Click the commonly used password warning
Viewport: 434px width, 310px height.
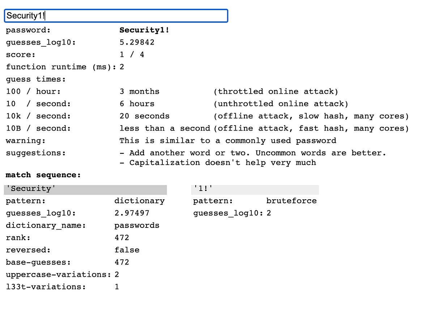(x=228, y=141)
